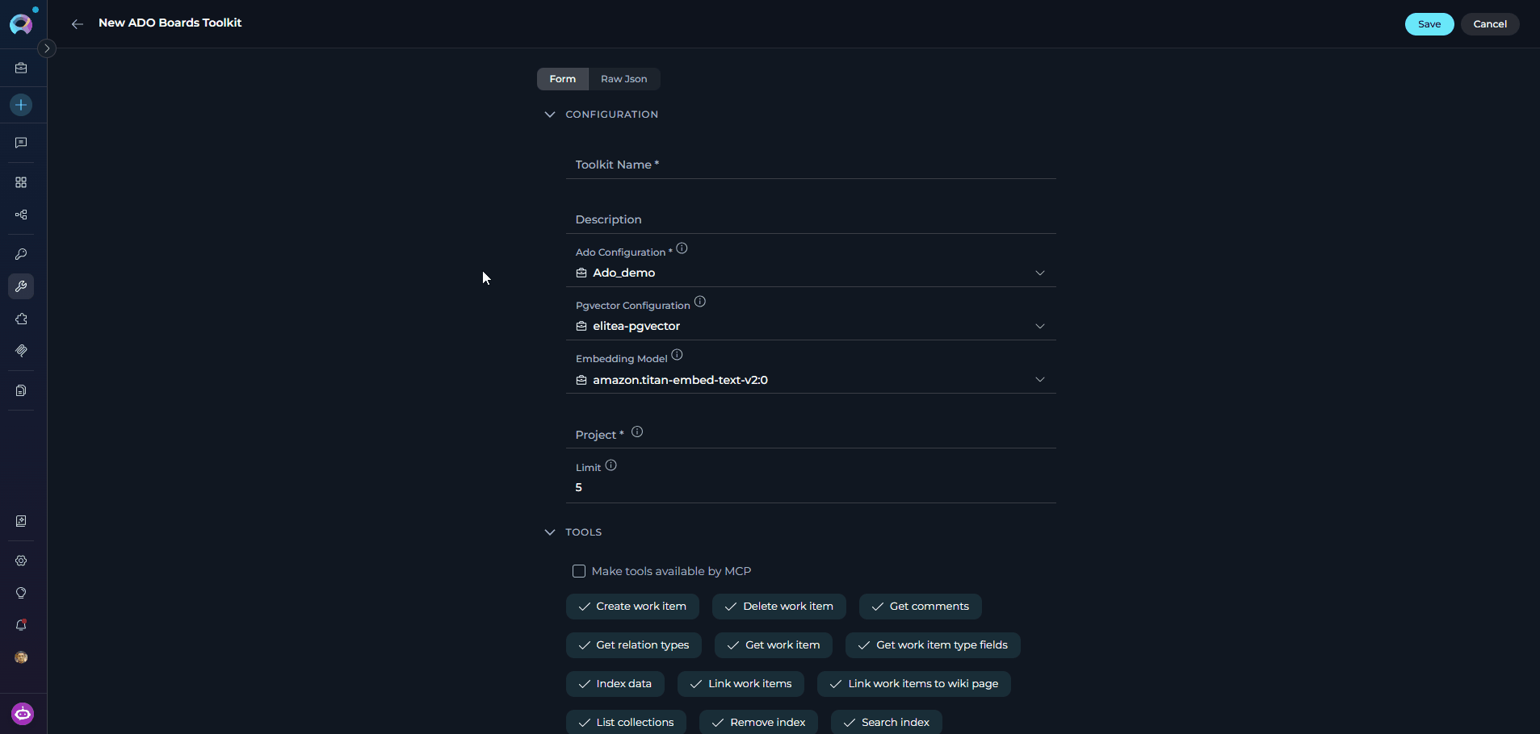Viewport: 1540px width, 734px height.
Task: Save the new toolkit
Action: pos(1429,24)
